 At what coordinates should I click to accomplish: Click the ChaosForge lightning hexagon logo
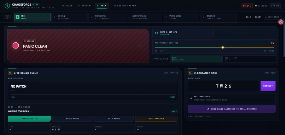point(7,6)
